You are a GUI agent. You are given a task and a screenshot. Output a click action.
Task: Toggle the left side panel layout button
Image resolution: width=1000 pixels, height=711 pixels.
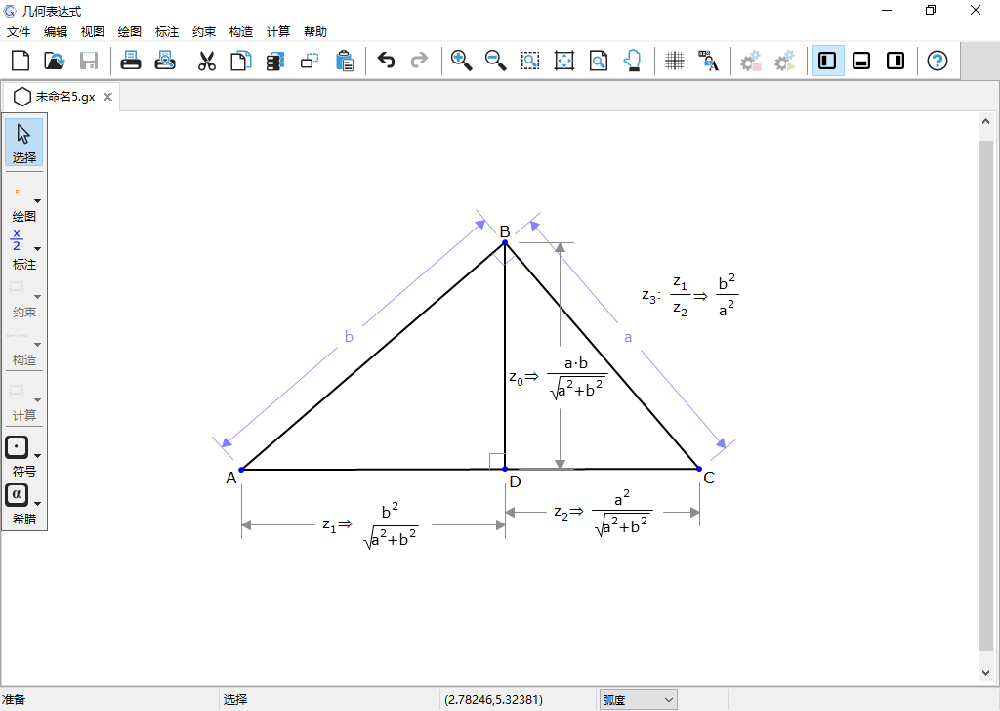pos(827,61)
